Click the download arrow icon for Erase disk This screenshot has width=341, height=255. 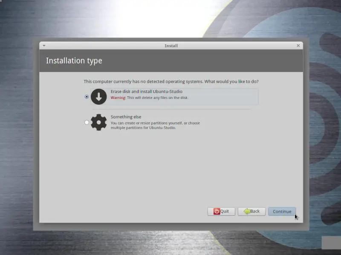pyautogui.click(x=99, y=97)
